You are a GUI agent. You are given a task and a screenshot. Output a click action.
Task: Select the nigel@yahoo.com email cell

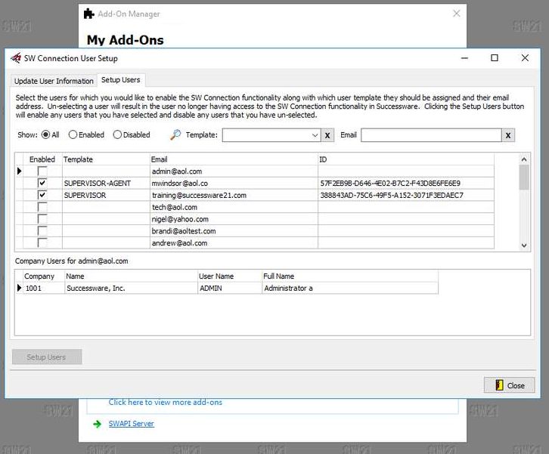click(234, 219)
